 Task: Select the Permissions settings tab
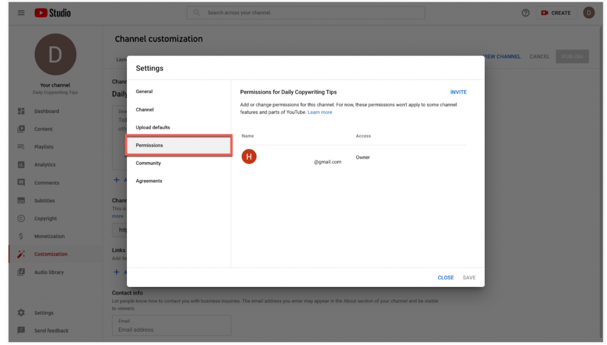pos(179,145)
